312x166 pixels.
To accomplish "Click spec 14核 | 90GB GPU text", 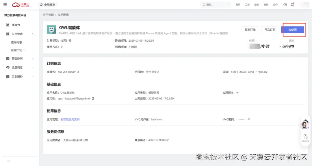I will point(249,72).
